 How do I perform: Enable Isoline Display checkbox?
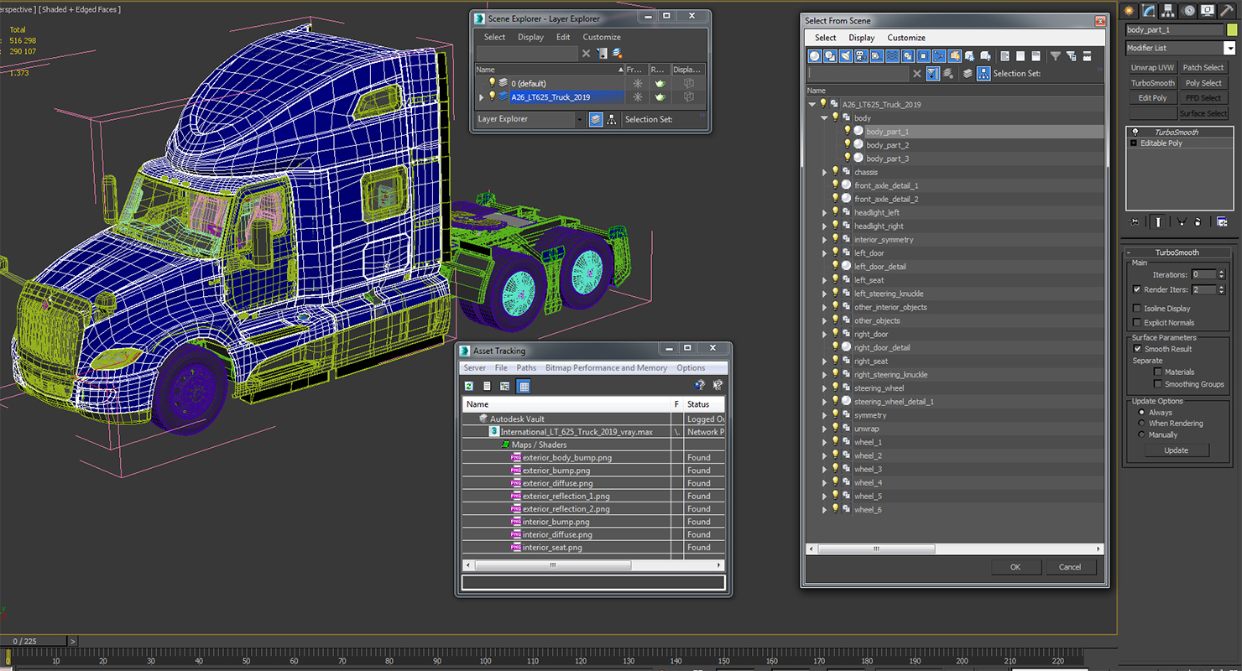click(x=1137, y=308)
